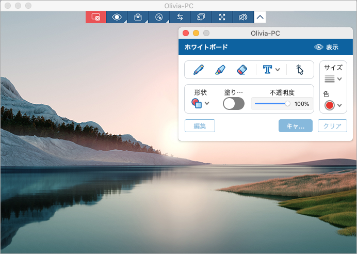Toggle the 塗り fill switch
Image resolution: width=357 pixels, height=254 pixels.
click(x=233, y=103)
